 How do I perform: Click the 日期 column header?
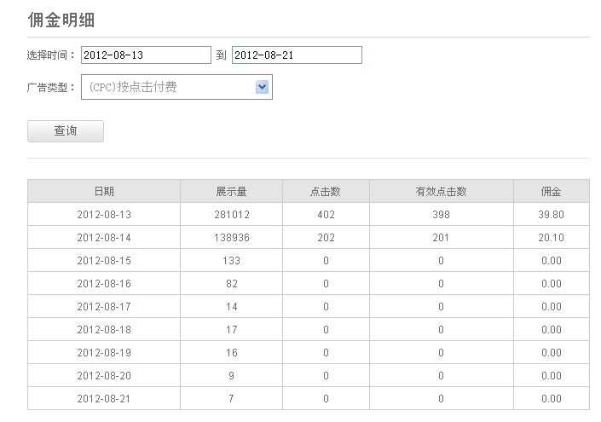(104, 191)
